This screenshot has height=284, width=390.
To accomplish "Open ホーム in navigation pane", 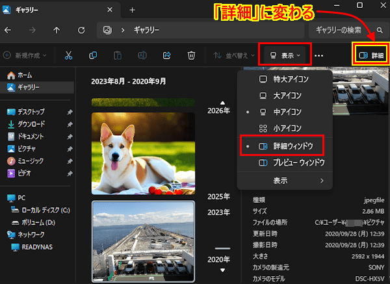I will (19, 75).
